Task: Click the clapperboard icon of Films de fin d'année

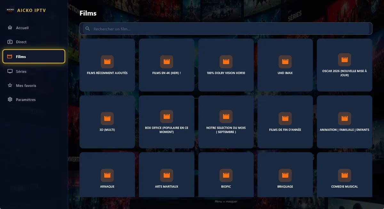Action: 285,119
